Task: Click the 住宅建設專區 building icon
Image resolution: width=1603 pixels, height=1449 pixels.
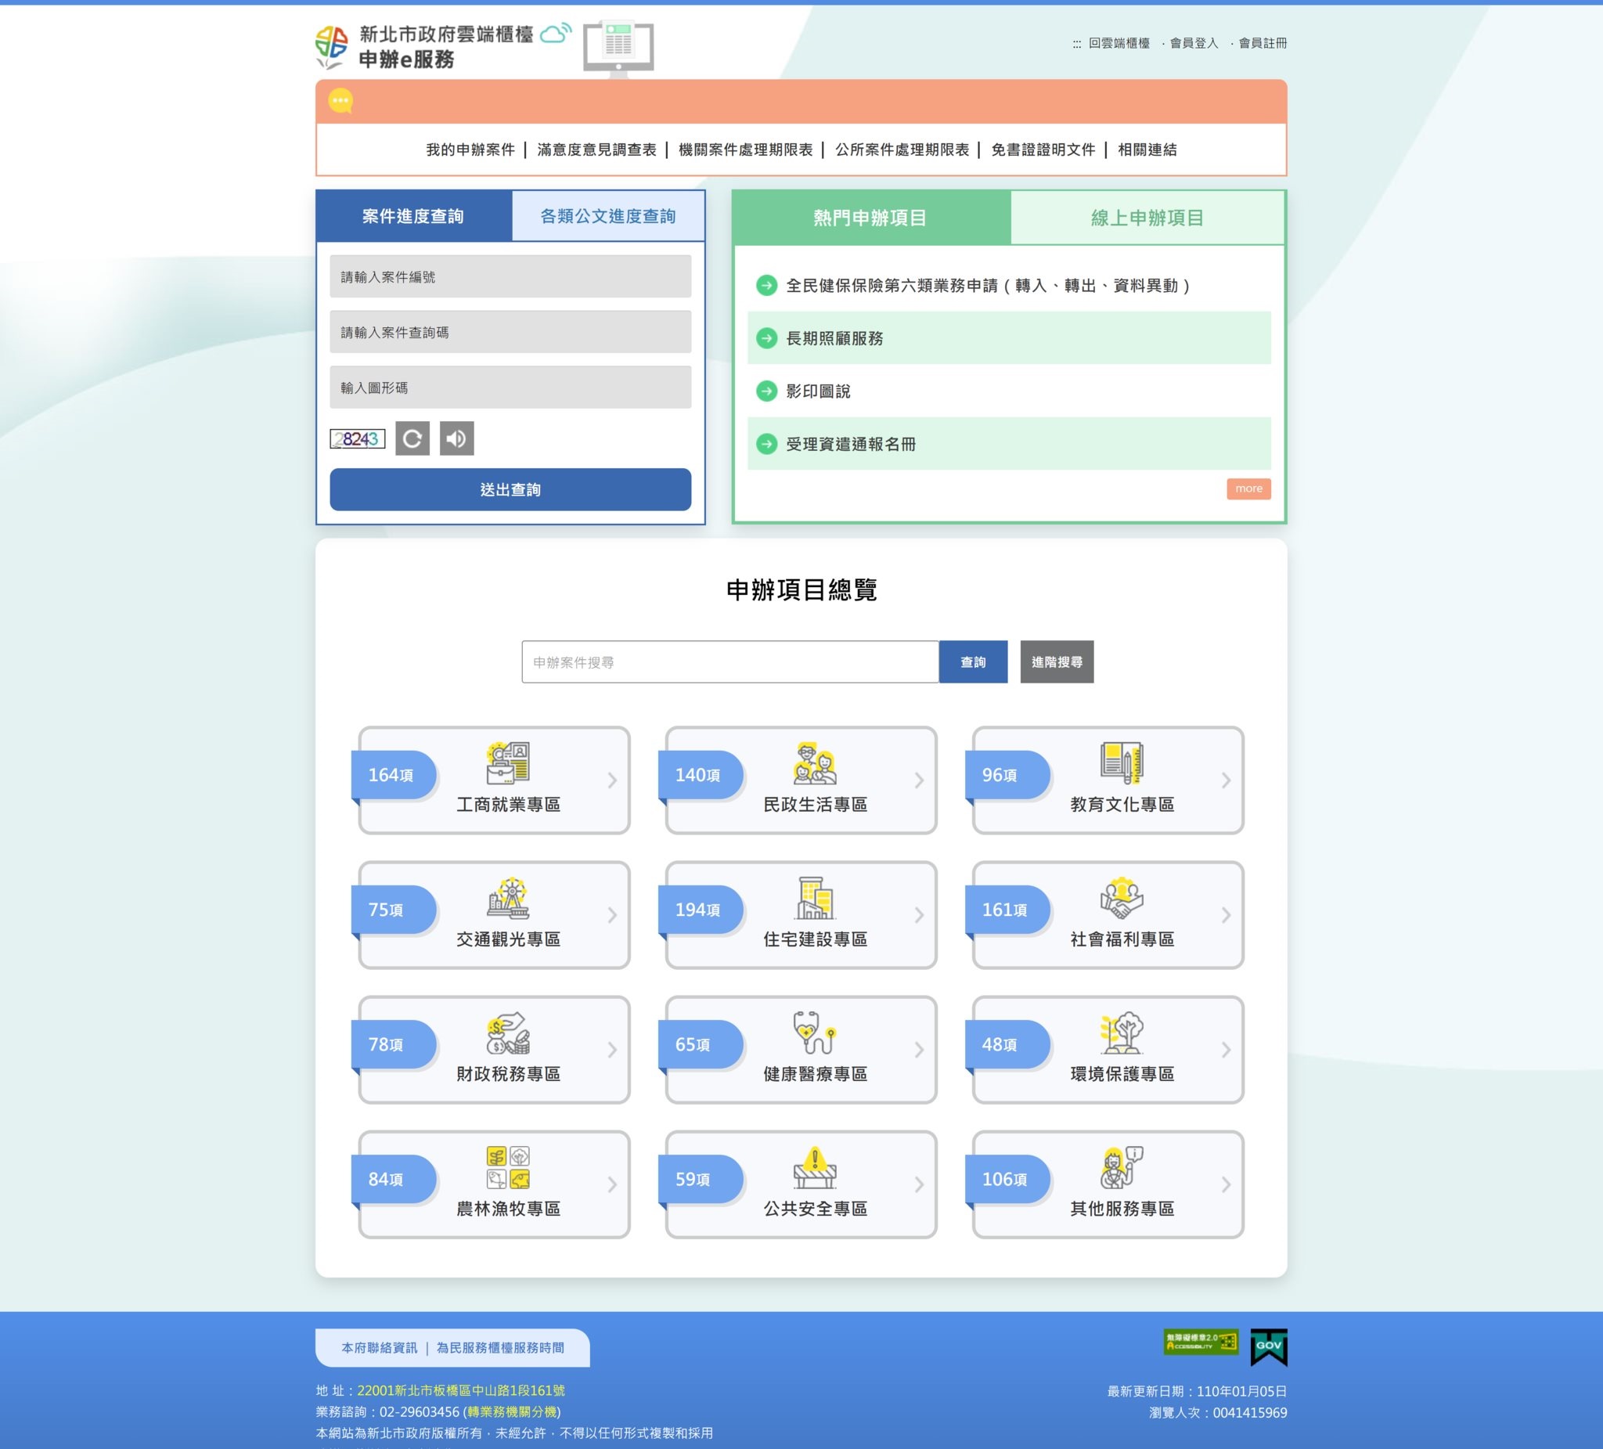Action: pyautogui.click(x=815, y=898)
